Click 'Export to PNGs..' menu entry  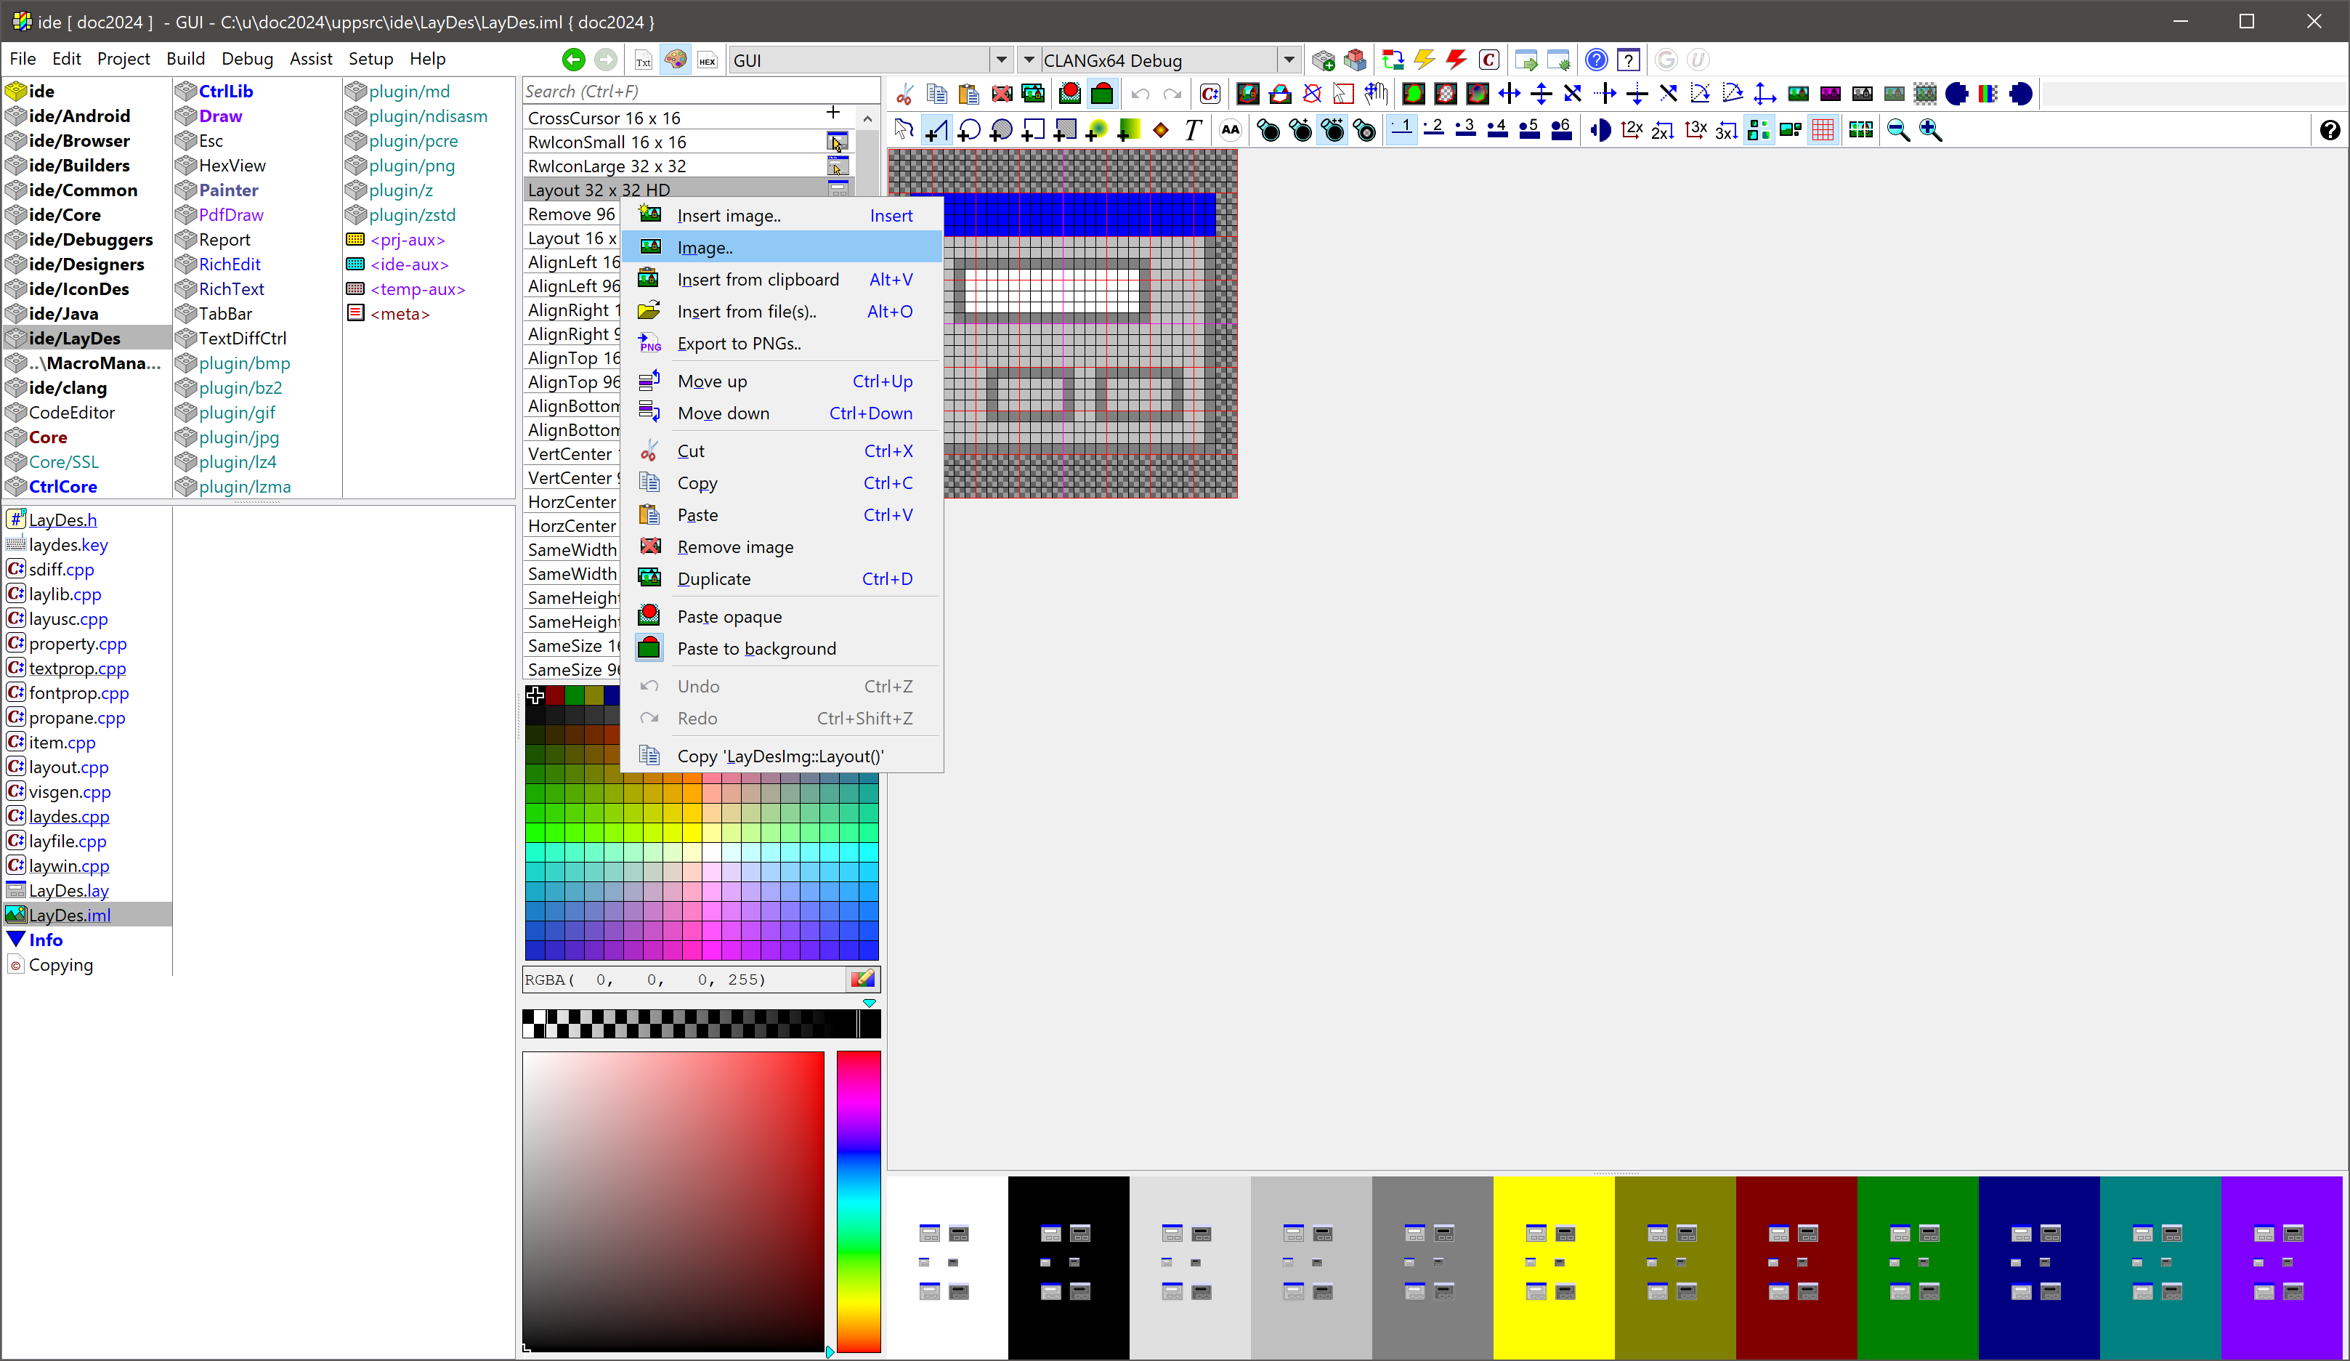click(x=739, y=343)
